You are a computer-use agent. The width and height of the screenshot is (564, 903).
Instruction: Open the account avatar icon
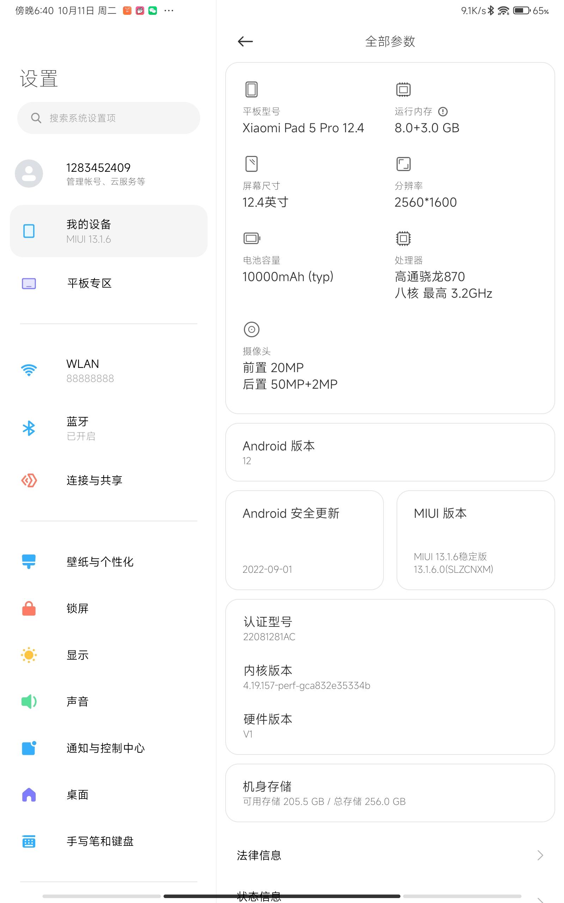[x=29, y=174]
